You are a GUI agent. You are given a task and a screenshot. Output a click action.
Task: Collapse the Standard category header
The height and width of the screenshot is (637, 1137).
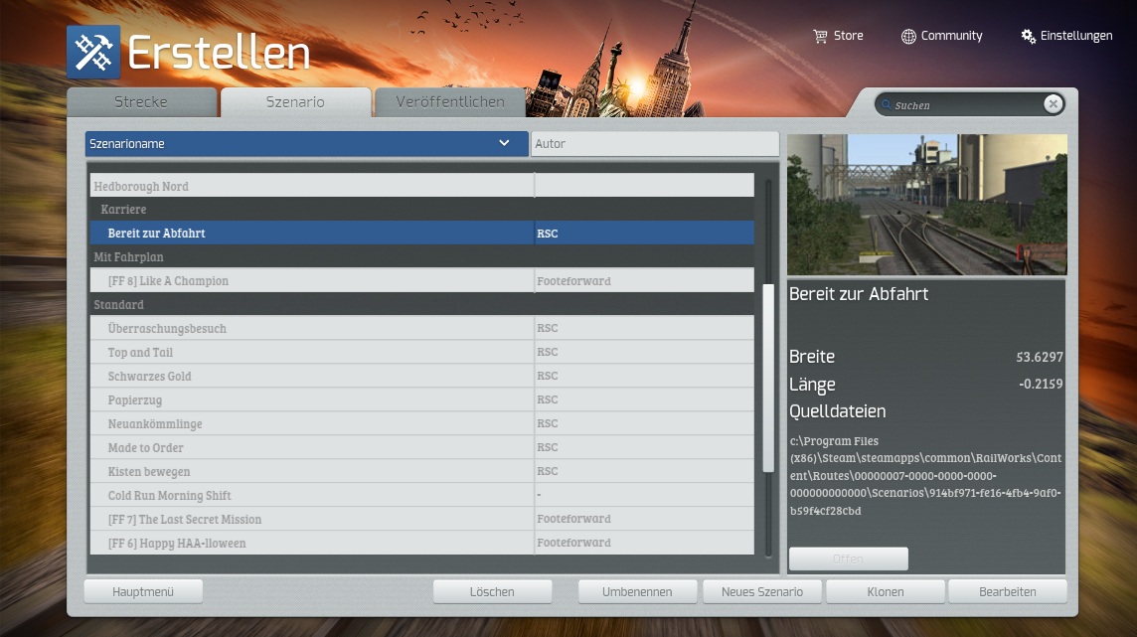(118, 304)
